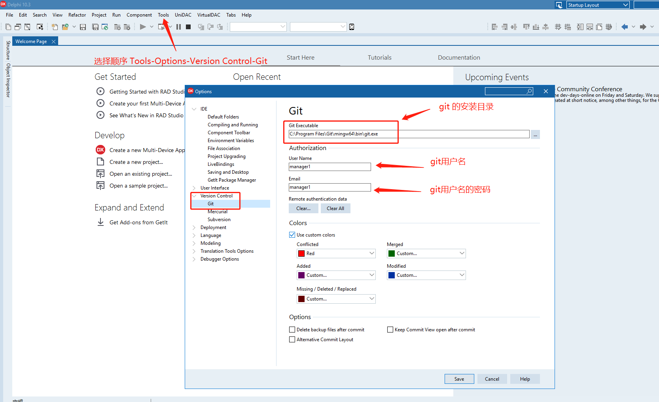Close the Welcome Page tab with its X
Screen dimensions: 659x402
click(53, 41)
